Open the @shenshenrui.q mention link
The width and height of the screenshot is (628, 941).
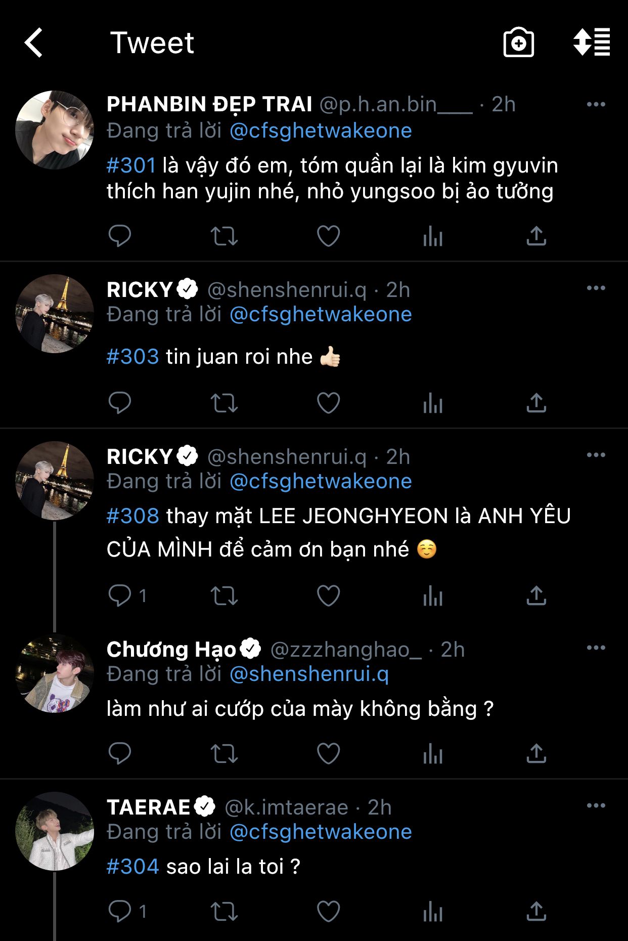(309, 674)
